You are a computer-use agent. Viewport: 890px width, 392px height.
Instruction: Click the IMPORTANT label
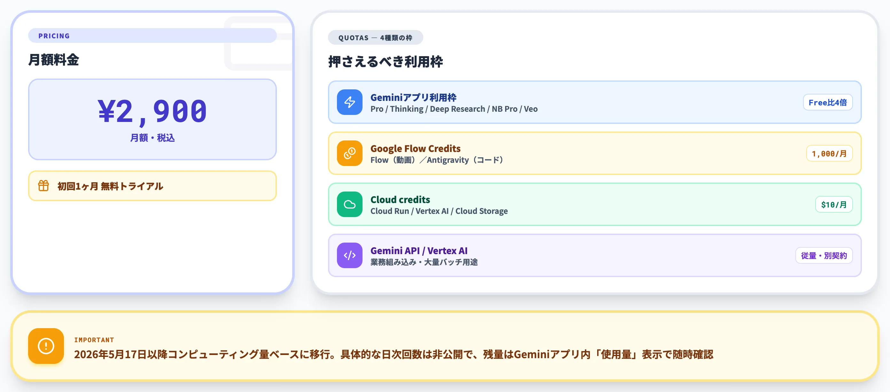click(x=94, y=340)
